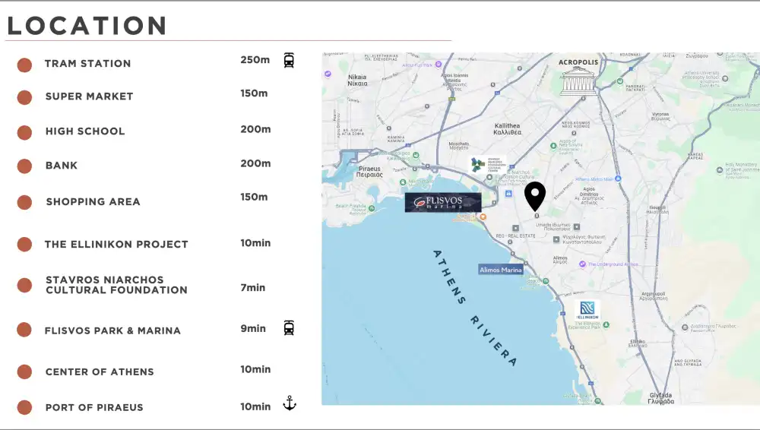Image resolution: width=760 pixels, height=430 pixels.
Task: Select the SUPER MARKET list entry
Action: (89, 96)
